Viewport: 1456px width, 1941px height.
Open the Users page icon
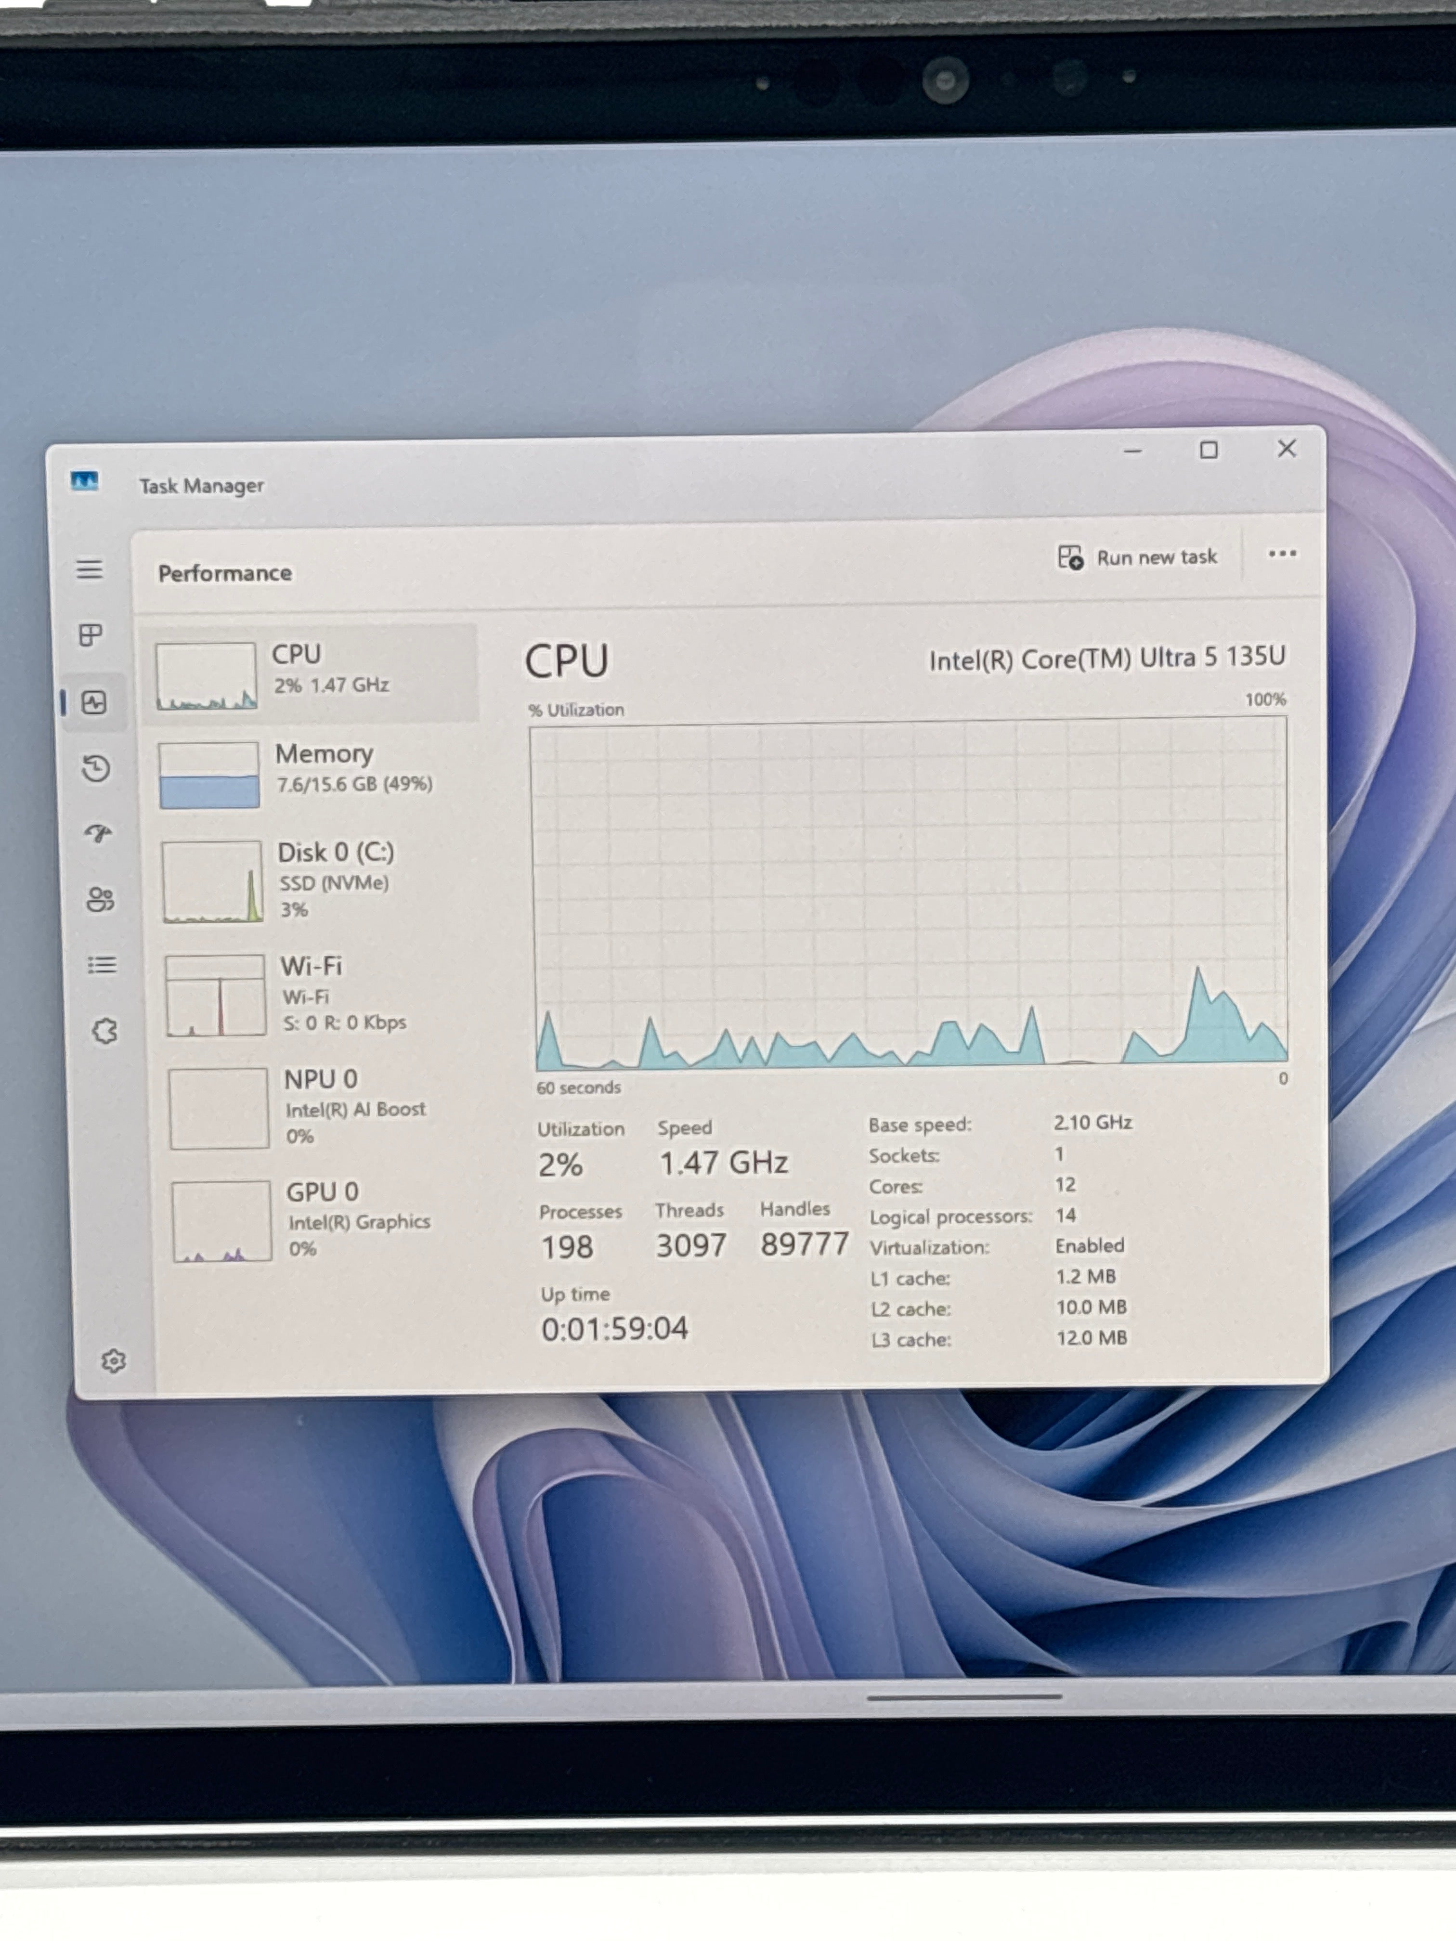pyautogui.click(x=100, y=899)
